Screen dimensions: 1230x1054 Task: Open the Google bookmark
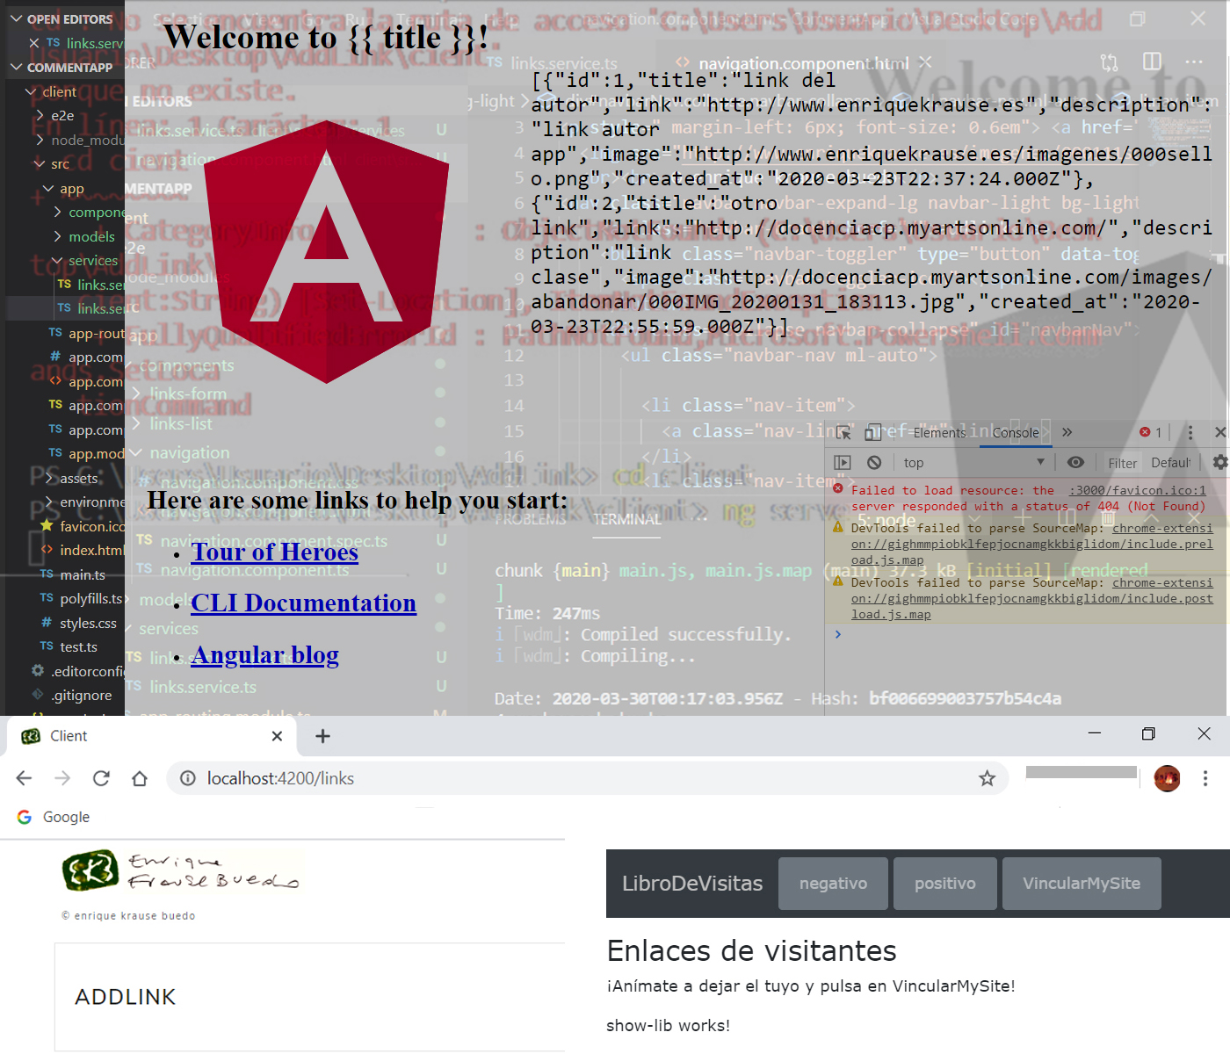click(54, 817)
